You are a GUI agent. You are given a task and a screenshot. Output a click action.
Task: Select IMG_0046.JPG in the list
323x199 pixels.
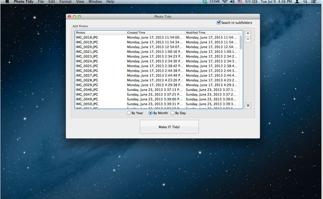[x=87, y=90]
